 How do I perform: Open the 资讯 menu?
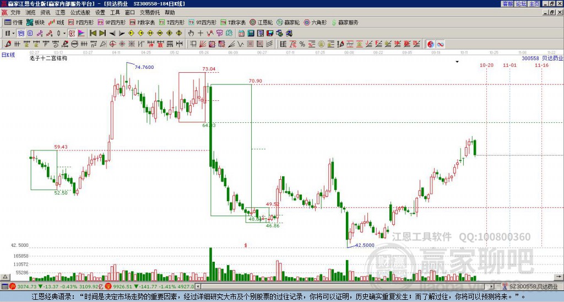click(45, 13)
